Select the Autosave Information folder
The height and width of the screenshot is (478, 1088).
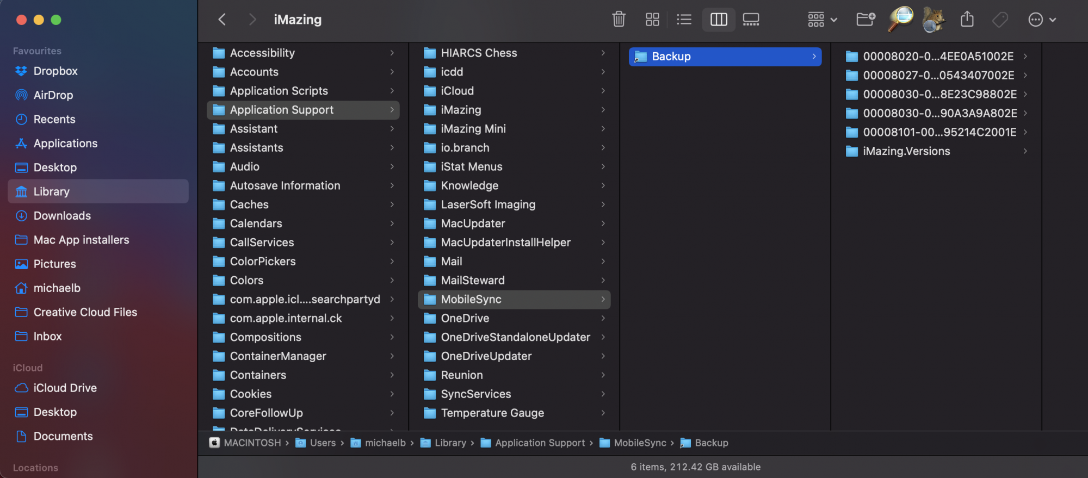coord(303,185)
